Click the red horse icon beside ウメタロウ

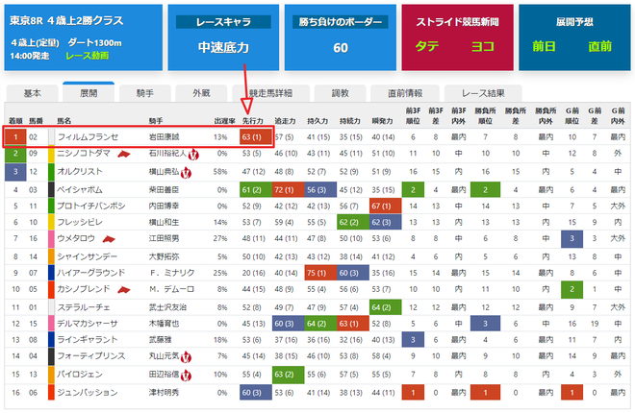(x=109, y=239)
